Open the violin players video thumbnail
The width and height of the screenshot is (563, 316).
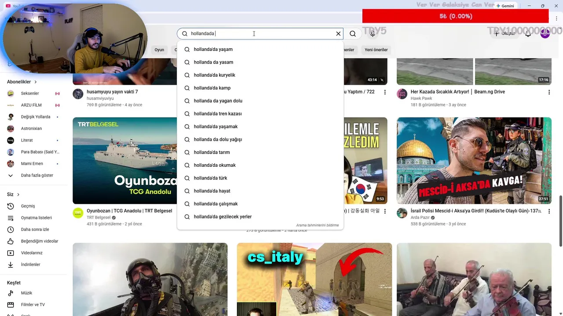click(x=474, y=280)
